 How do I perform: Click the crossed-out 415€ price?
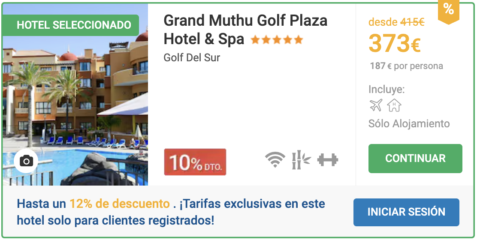pyautogui.click(x=412, y=22)
